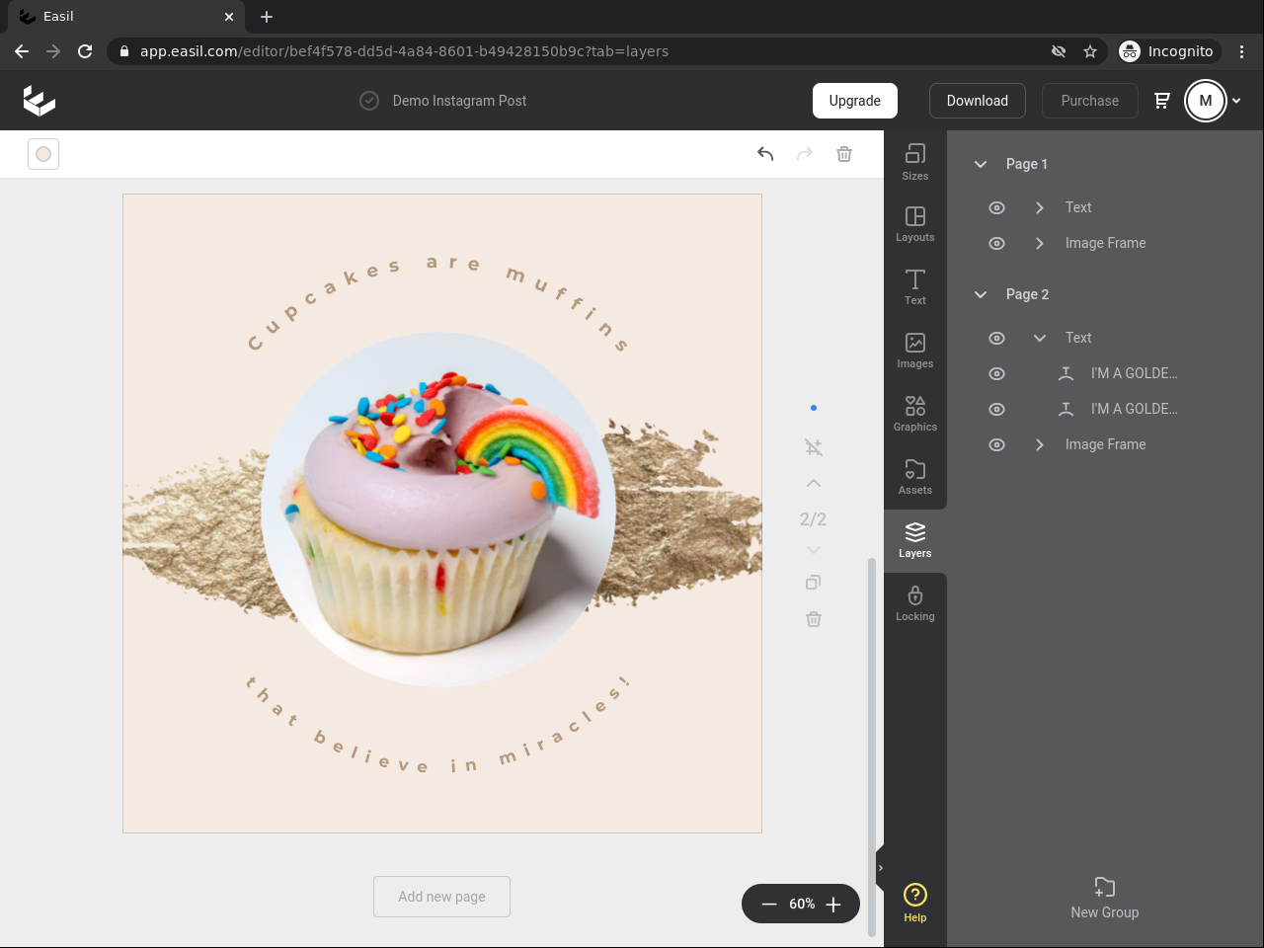Screen dimensions: 1264x948
Task: Open the account menu dropdown arrow
Action: [x=1236, y=101]
